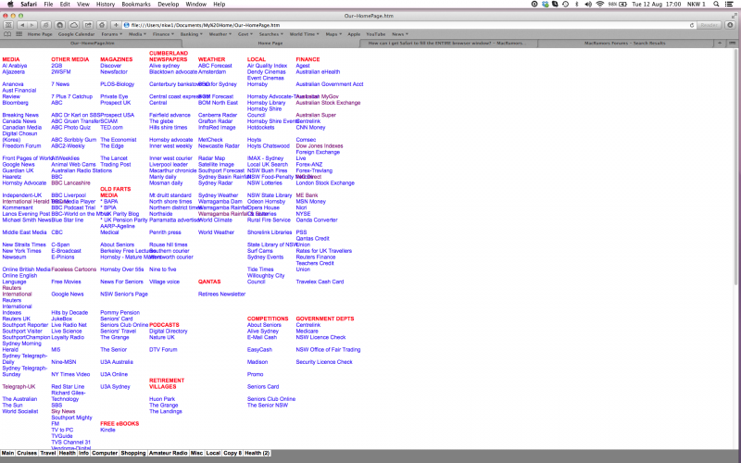Expand the Govt bookmarks dropdown
The image size is (741, 463).
click(245, 34)
